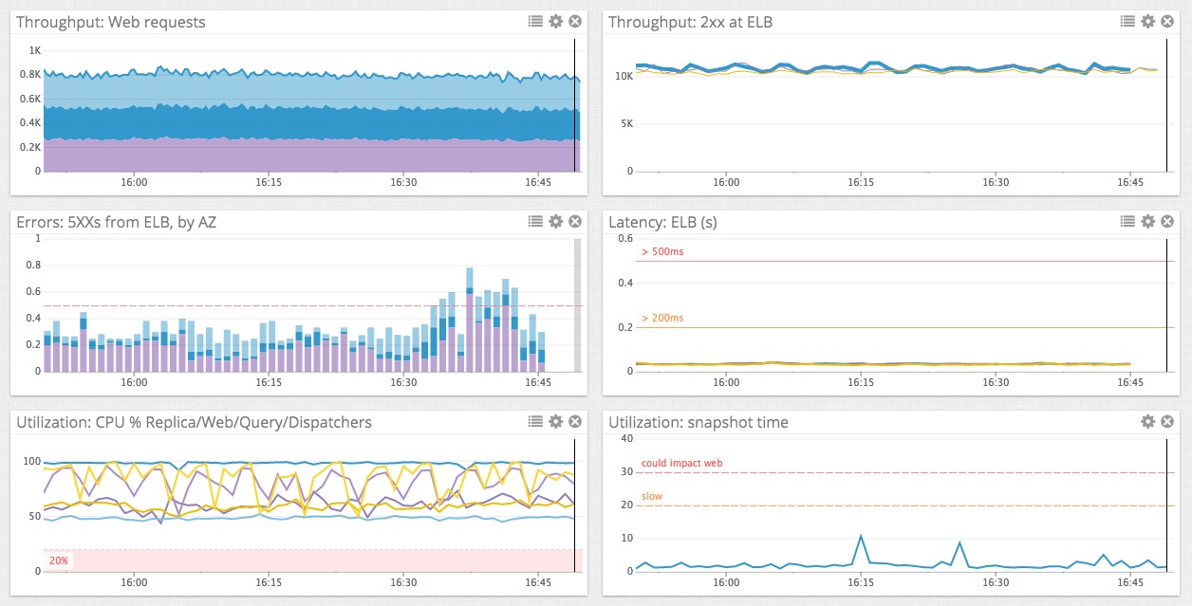Close the Errors: 5XXs from ELB widget
Image resolution: width=1192 pixels, height=606 pixels.
(x=575, y=221)
